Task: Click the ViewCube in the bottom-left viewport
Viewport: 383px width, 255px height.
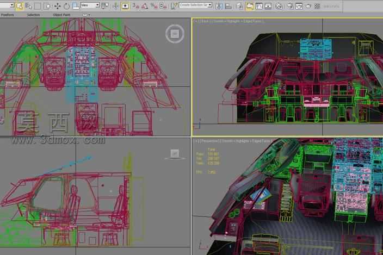Action: [x=175, y=154]
